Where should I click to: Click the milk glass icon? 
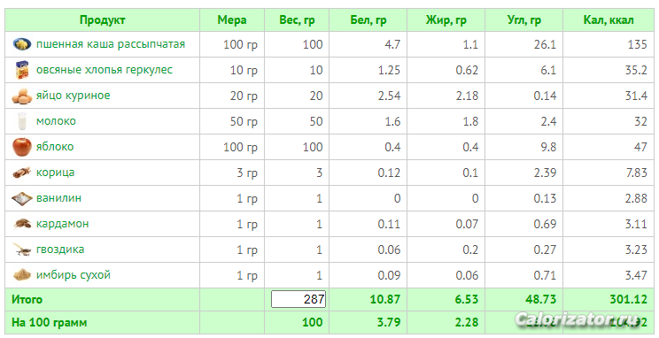click(x=22, y=121)
